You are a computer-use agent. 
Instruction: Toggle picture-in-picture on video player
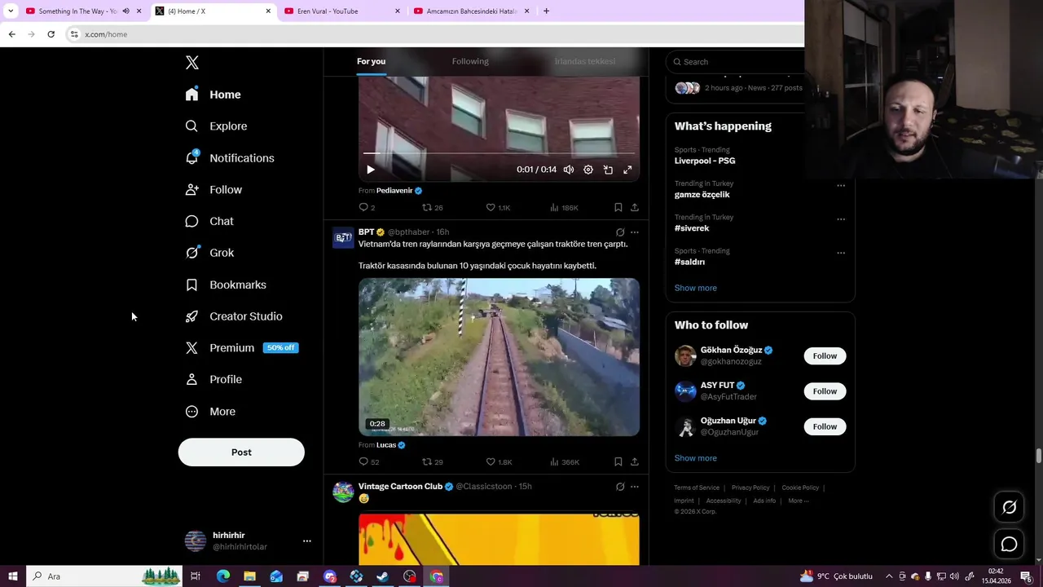(x=608, y=170)
